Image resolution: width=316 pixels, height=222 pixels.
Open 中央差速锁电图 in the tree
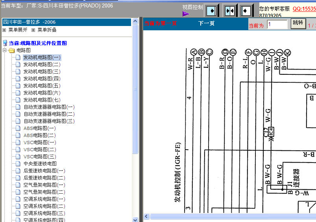coord(40,163)
